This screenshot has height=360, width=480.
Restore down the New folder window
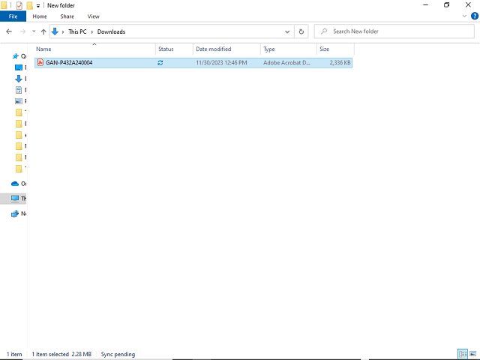447,5
